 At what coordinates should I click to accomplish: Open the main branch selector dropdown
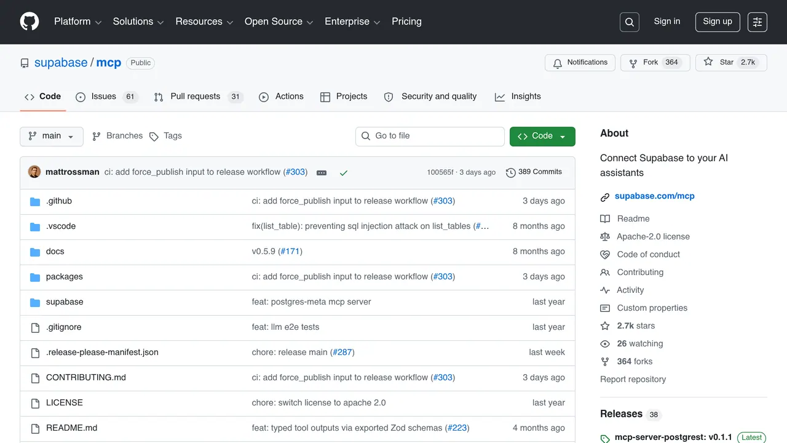pyautogui.click(x=52, y=136)
